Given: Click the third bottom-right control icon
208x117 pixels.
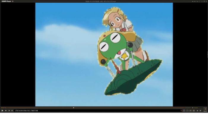Looking at the screenshot, I should (x=190, y=110).
